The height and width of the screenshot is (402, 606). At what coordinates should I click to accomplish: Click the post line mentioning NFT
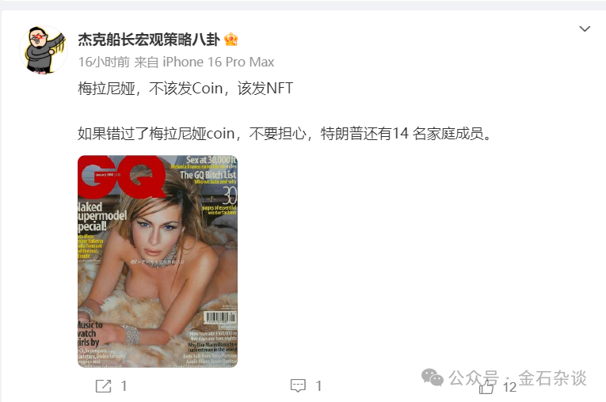(x=185, y=89)
